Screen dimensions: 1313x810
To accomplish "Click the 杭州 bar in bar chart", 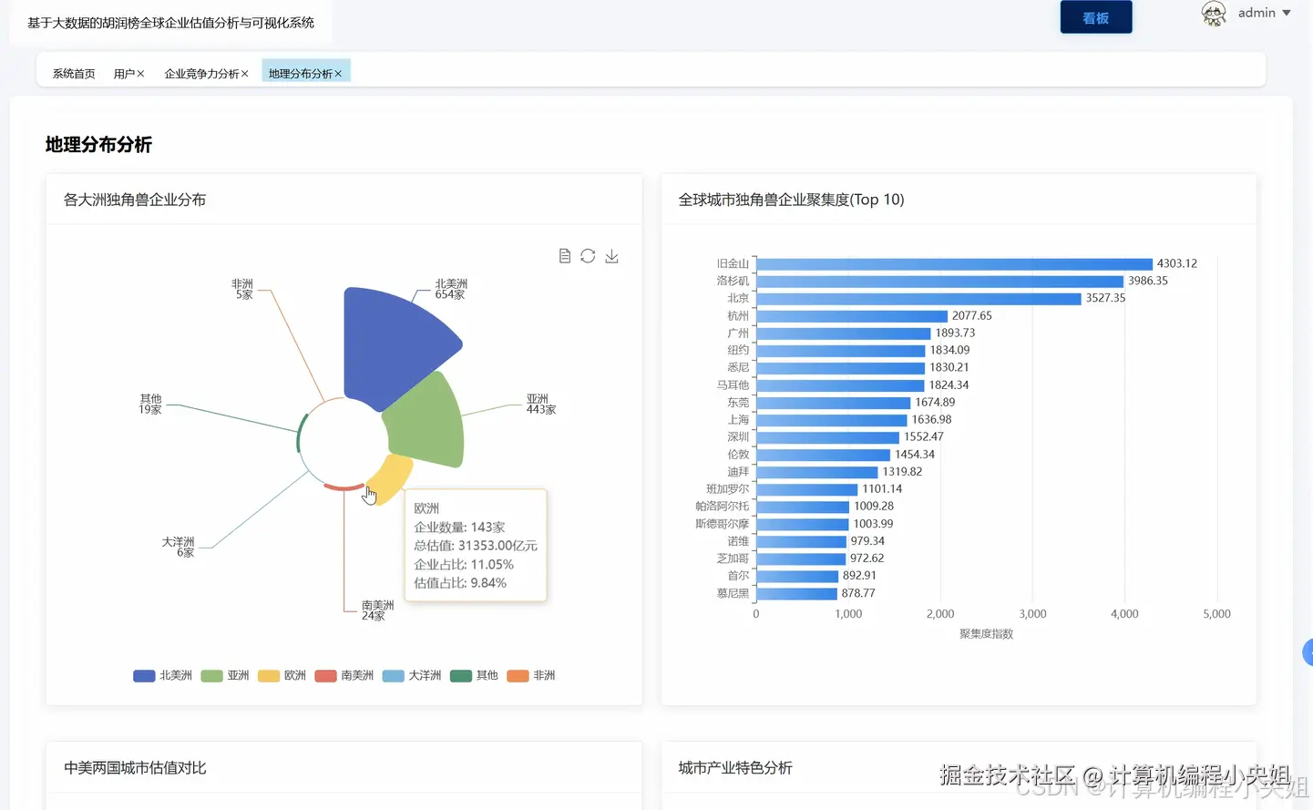I will [x=852, y=315].
